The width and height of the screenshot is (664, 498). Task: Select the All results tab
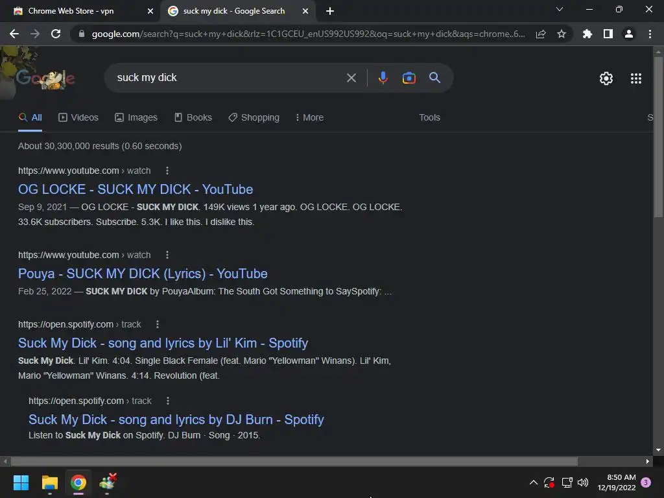coord(30,118)
